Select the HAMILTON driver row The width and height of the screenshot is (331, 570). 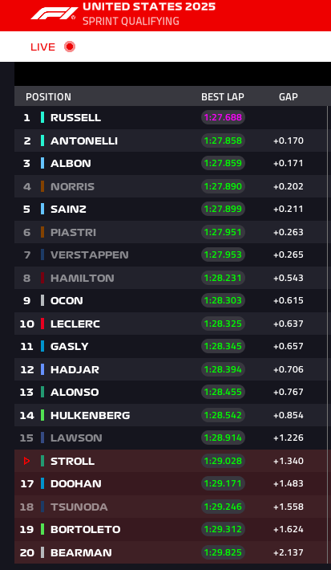pyautogui.click(x=171, y=278)
